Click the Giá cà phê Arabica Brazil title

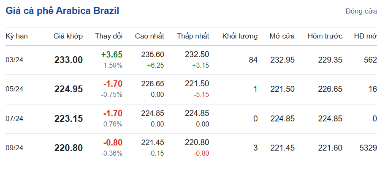click(62, 11)
